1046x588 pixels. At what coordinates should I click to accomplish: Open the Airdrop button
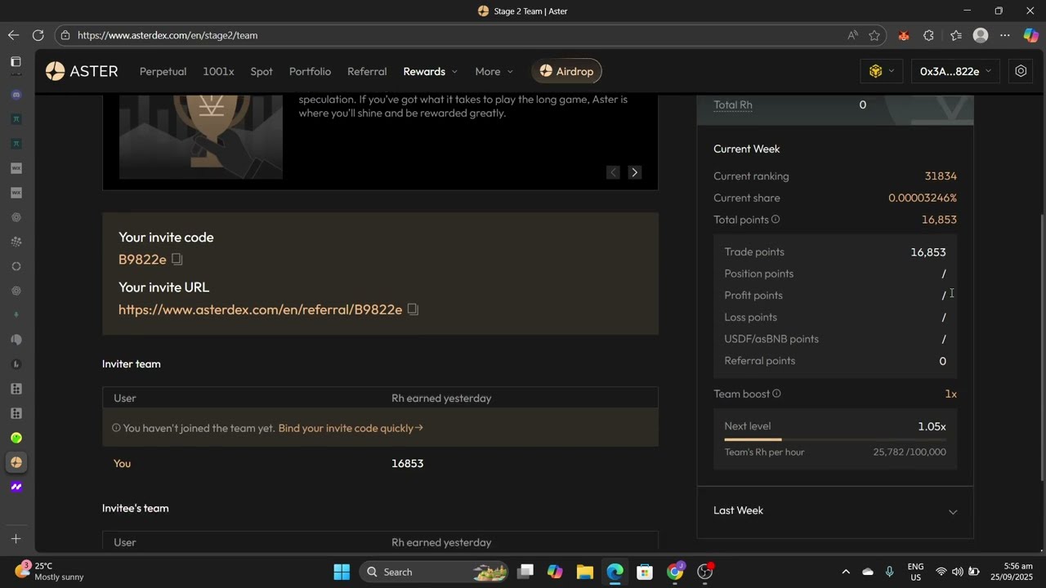tap(566, 71)
